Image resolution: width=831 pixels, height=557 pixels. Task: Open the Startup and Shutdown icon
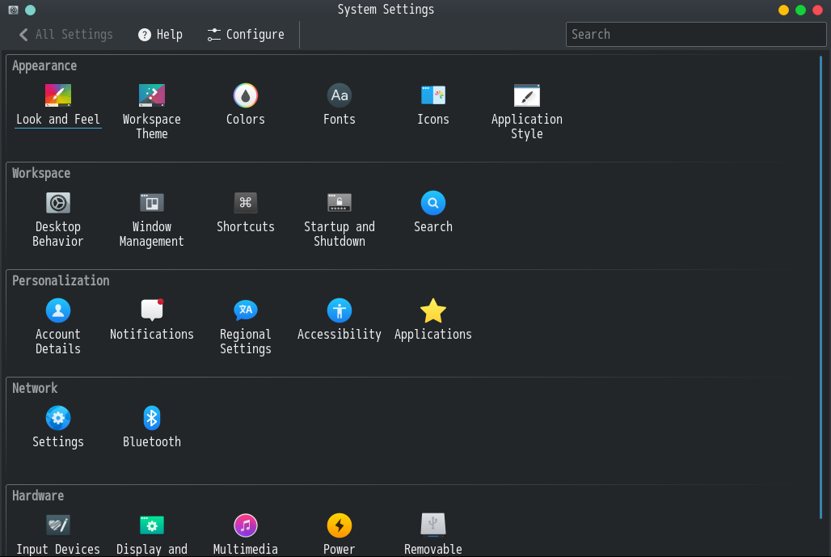[x=340, y=203]
